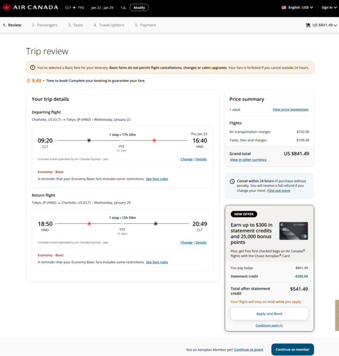Go to the 5. Payment step

click(145, 25)
